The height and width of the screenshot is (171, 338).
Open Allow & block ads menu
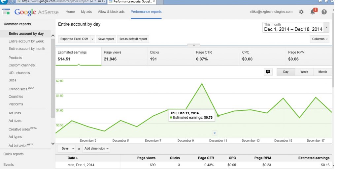(111, 12)
